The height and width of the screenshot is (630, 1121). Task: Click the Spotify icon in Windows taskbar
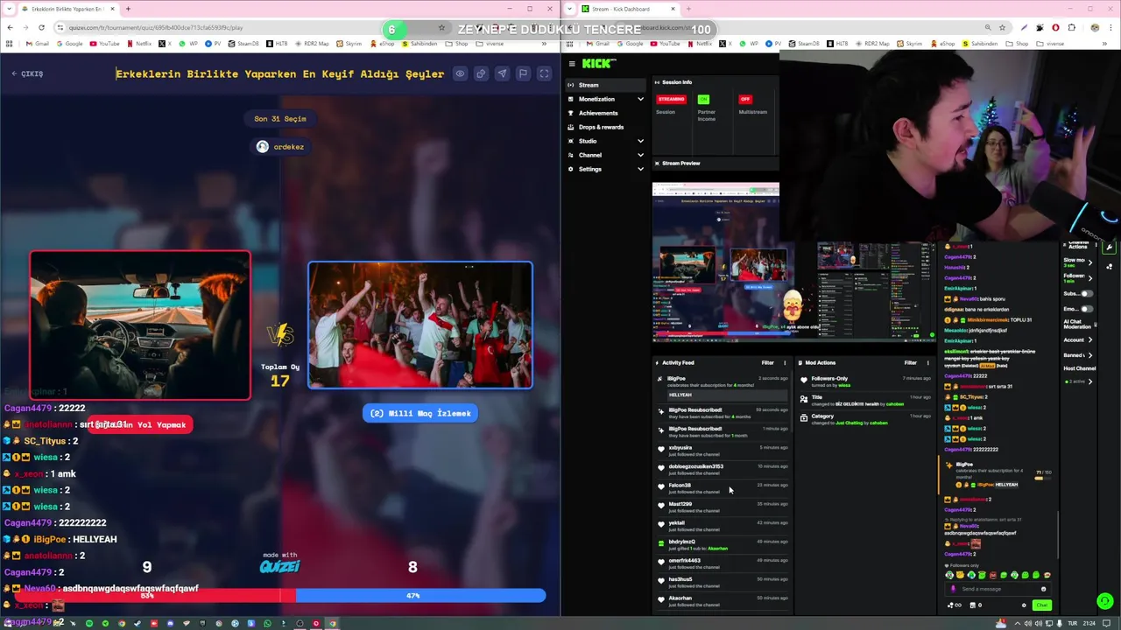coord(89,623)
